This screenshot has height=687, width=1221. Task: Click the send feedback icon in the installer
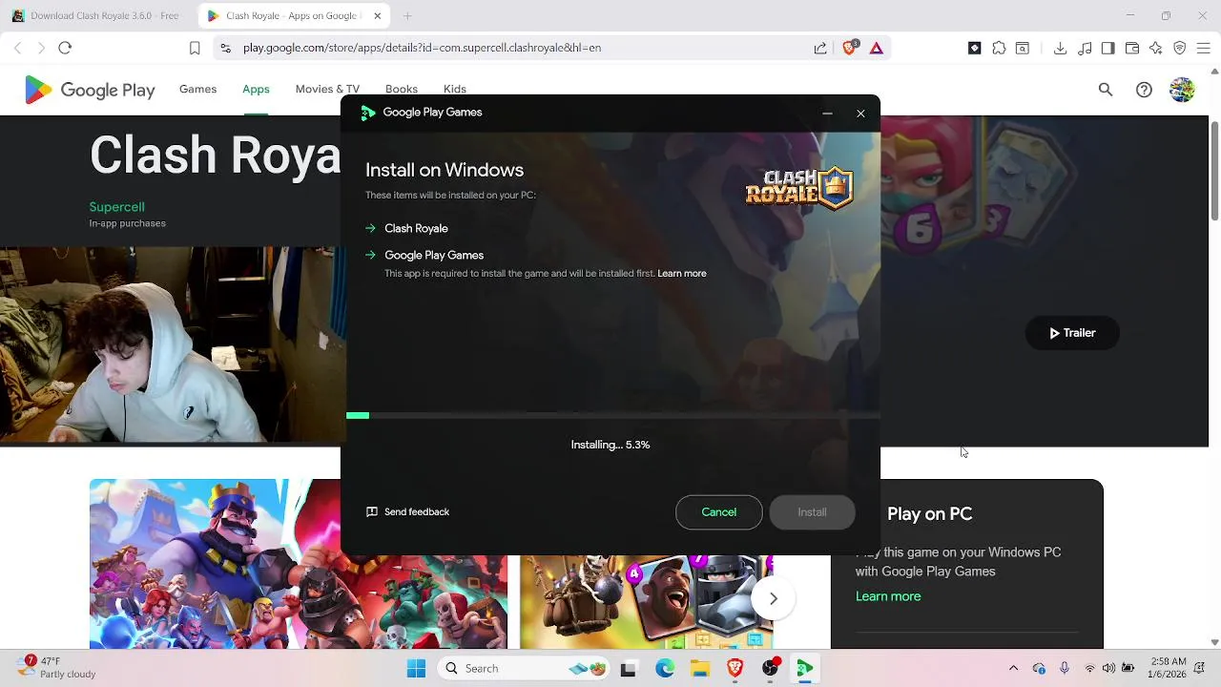[372, 512]
